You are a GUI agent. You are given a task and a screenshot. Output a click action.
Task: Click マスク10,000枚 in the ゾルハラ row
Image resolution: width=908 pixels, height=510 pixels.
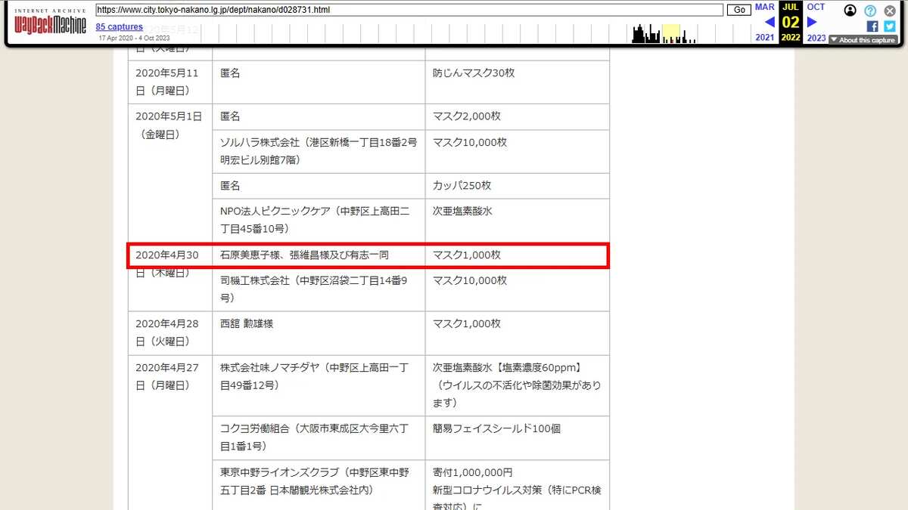[517, 151]
